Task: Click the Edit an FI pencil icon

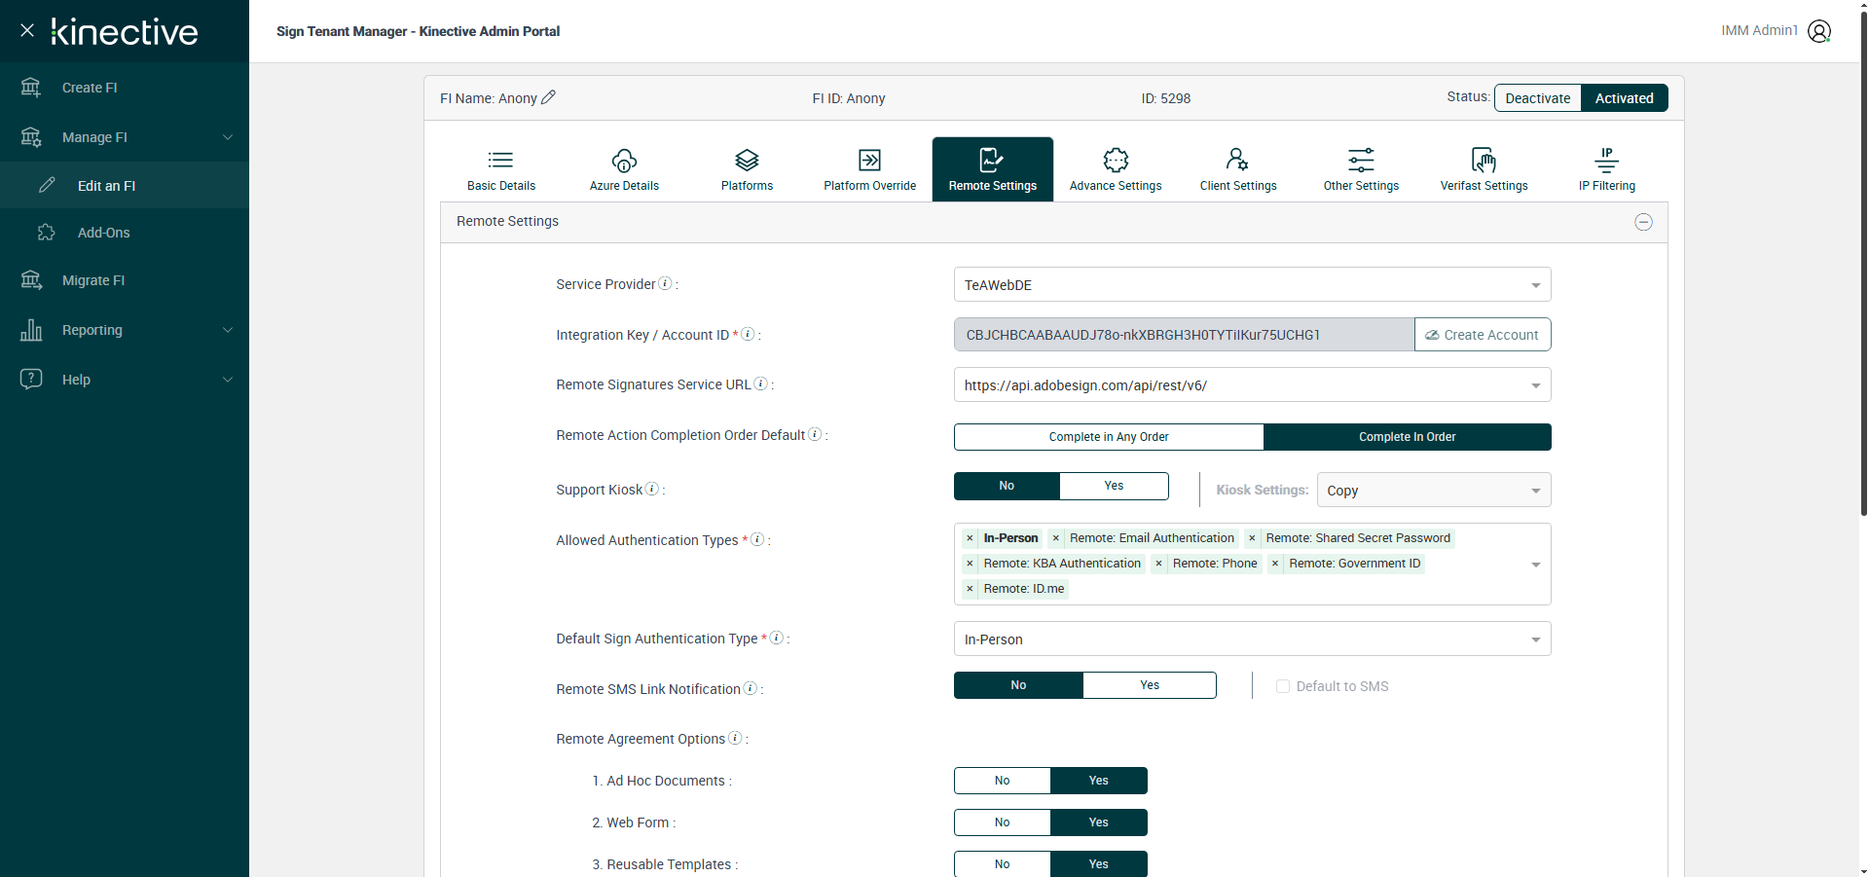Action: [x=47, y=185]
